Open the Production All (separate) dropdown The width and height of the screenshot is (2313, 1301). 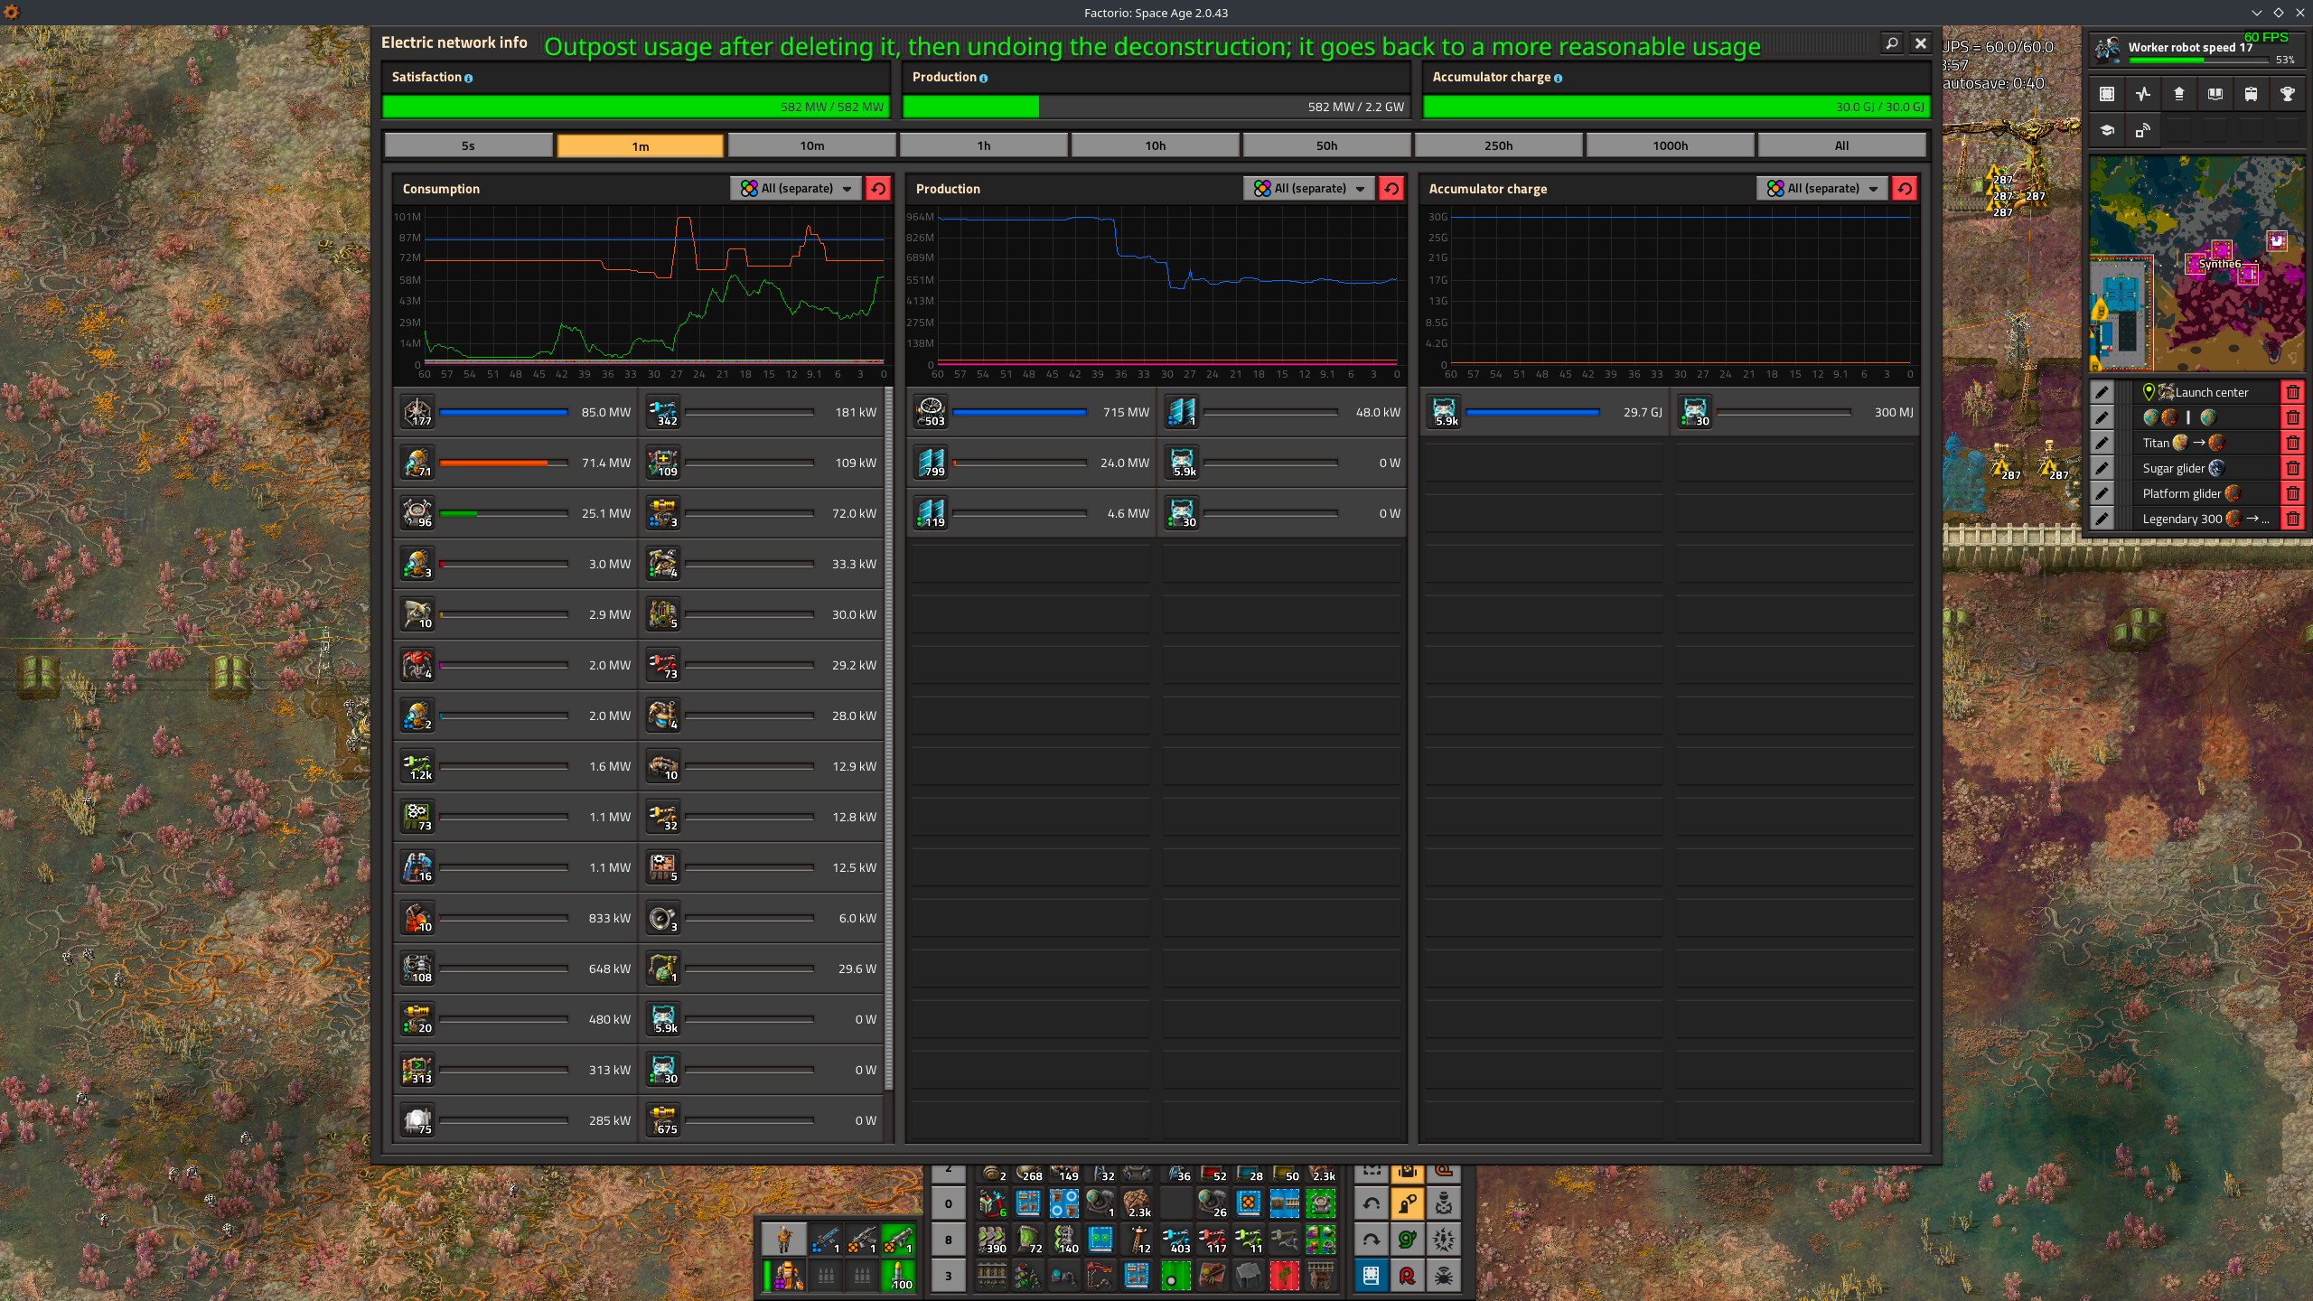click(x=1309, y=188)
